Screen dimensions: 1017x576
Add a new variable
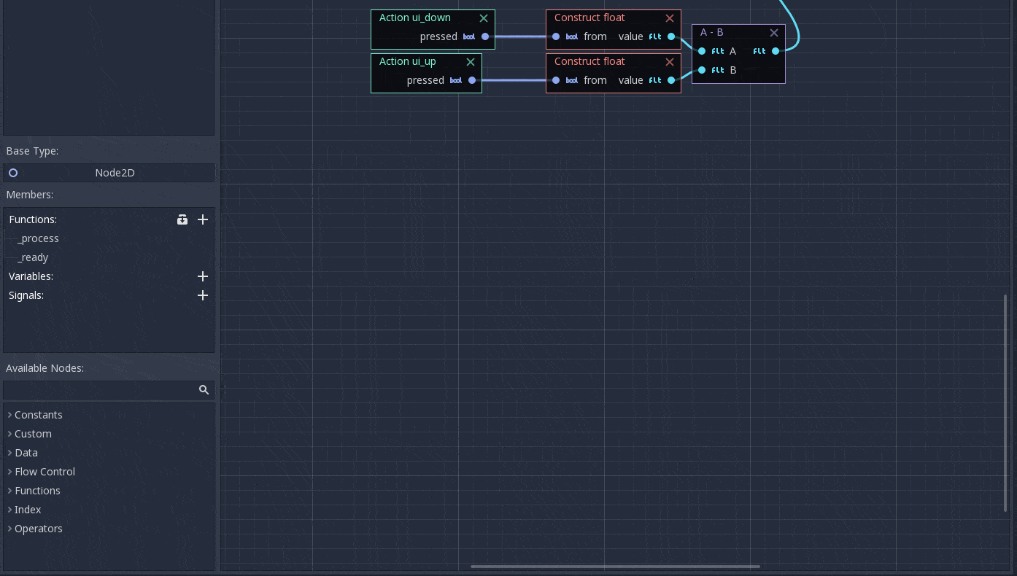pos(203,276)
